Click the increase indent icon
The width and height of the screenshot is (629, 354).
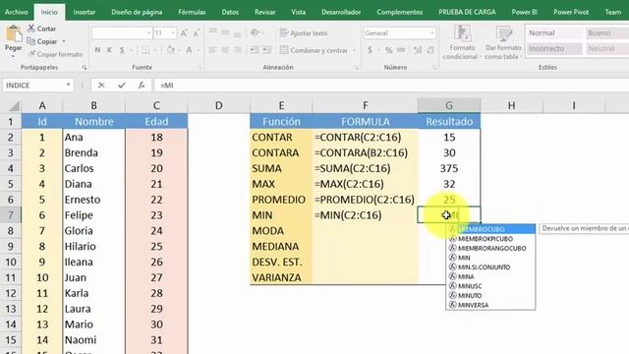click(x=267, y=50)
